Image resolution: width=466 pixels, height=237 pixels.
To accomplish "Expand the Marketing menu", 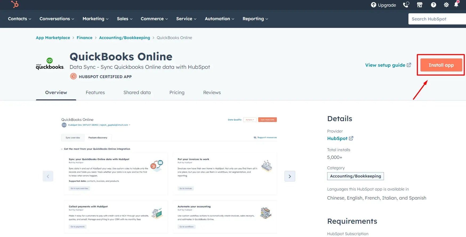I will click(x=95, y=19).
